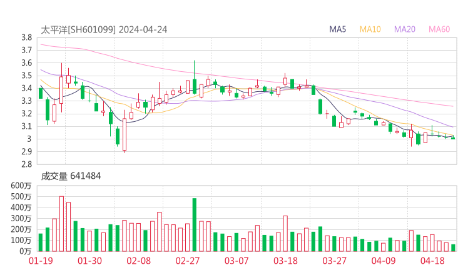Image resolution: width=463 pixels, height=275 pixels.
Task: Click the 3.4 price axis label
Action: (x=26, y=88)
